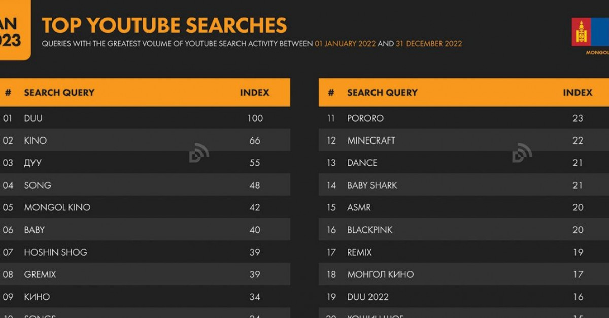Click the ASMR search query
Image resolution: width=609 pixels, height=318 pixels.
[359, 207]
